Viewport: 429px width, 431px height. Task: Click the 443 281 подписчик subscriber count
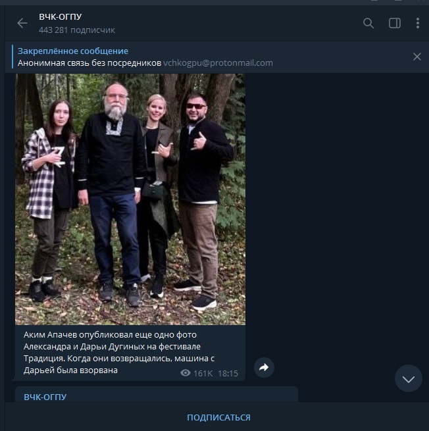tap(77, 30)
